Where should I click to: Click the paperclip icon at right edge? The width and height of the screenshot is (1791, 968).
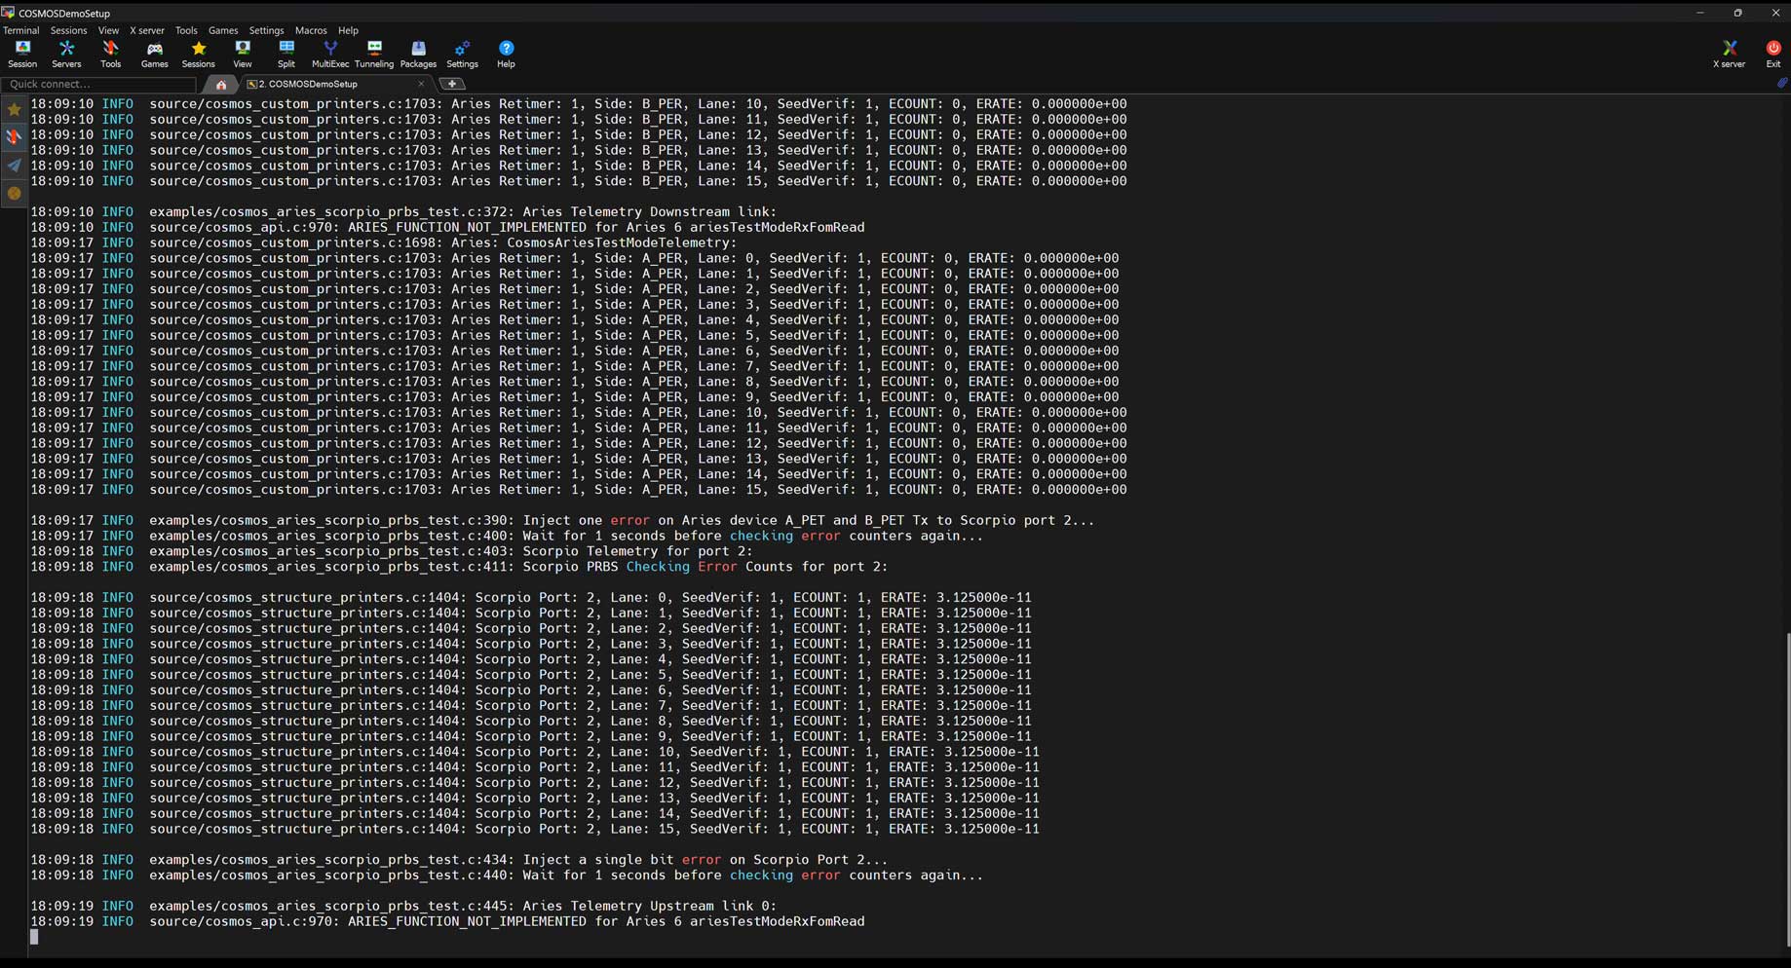point(1781,84)
